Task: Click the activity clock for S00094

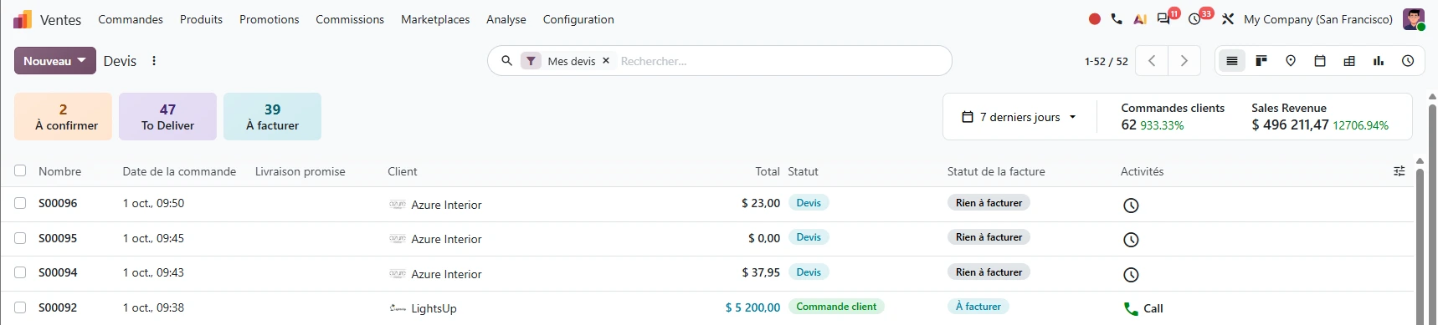Action: pyautogui.click(x=1131, y=275)
